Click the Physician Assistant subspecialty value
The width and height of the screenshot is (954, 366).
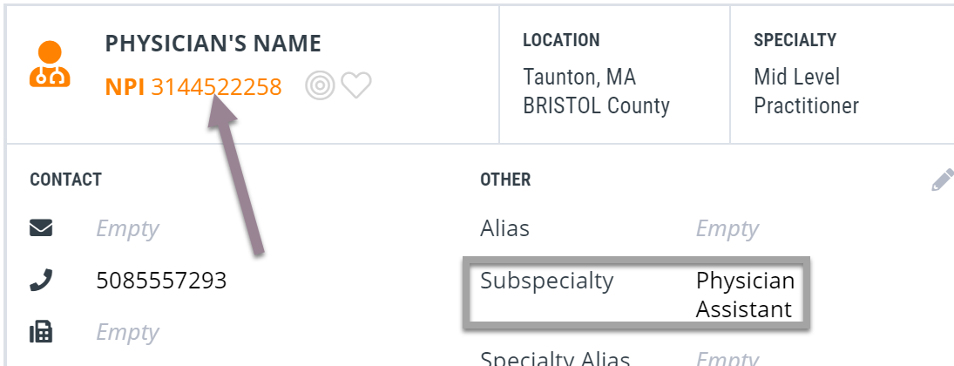tap(745, 295)
